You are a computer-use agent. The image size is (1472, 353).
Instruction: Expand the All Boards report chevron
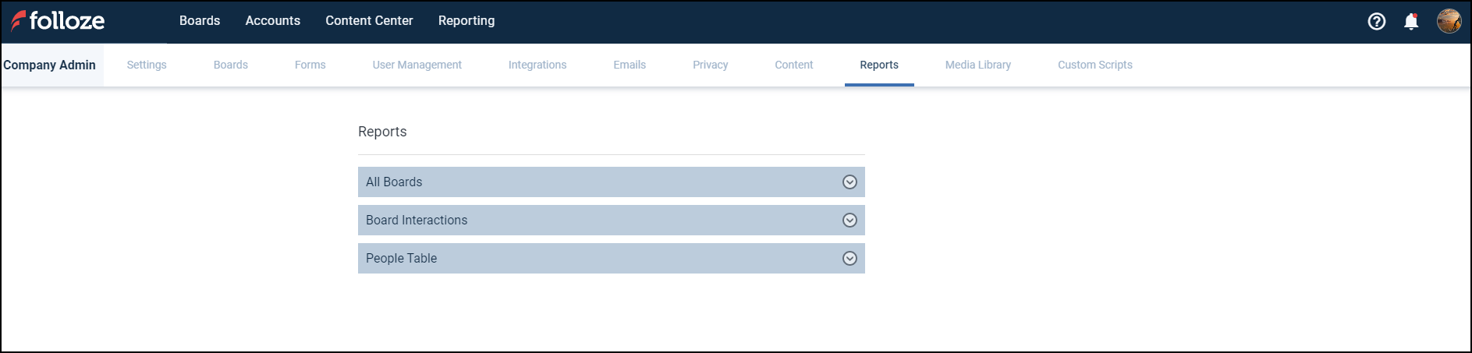coord(850,182)
